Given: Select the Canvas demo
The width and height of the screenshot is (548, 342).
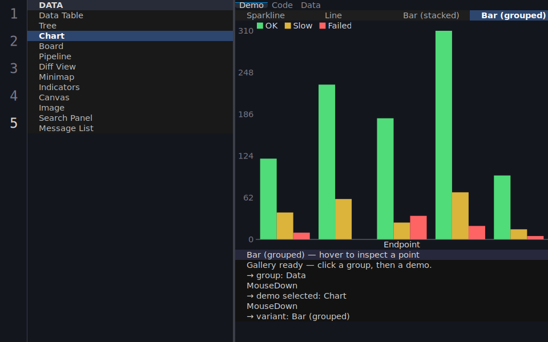Looking at the screenshot, I should (x=130, y=97).
